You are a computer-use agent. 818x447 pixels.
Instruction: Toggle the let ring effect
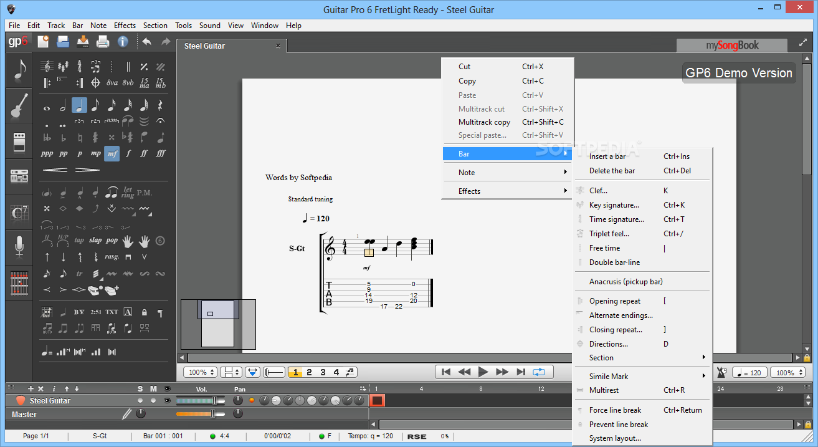click(x=128, y=193)
